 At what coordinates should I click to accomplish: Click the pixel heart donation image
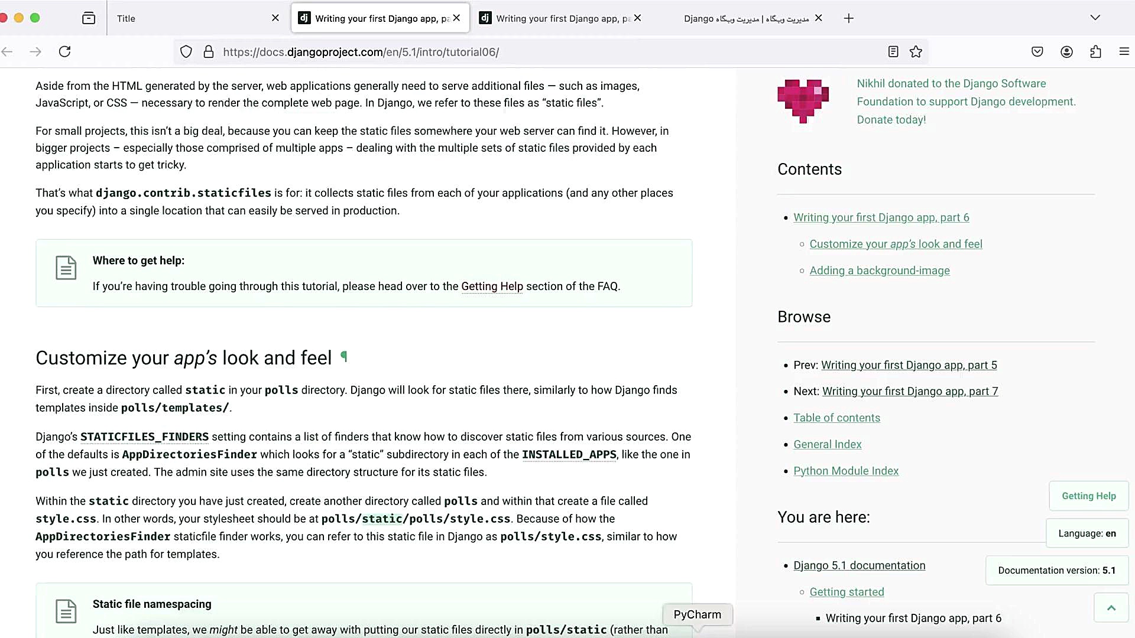803,101
